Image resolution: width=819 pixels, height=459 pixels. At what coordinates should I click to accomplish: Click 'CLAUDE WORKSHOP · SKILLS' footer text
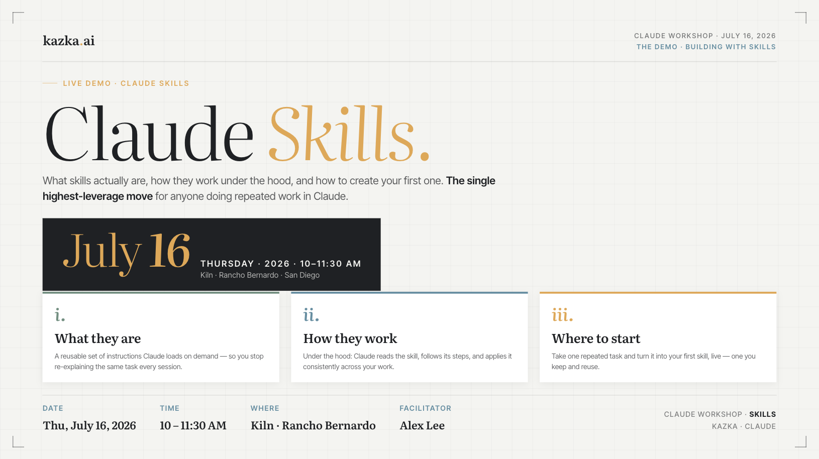click(x=720, y=414)
